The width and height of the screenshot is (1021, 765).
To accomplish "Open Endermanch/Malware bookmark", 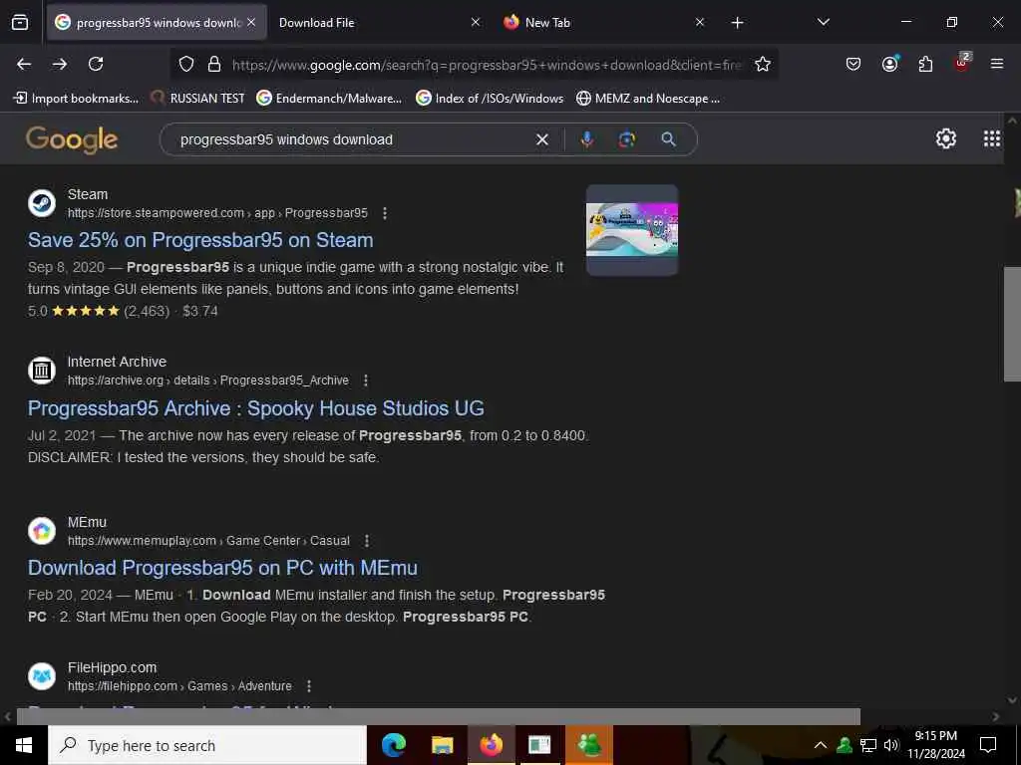I will tap(329, 99).
